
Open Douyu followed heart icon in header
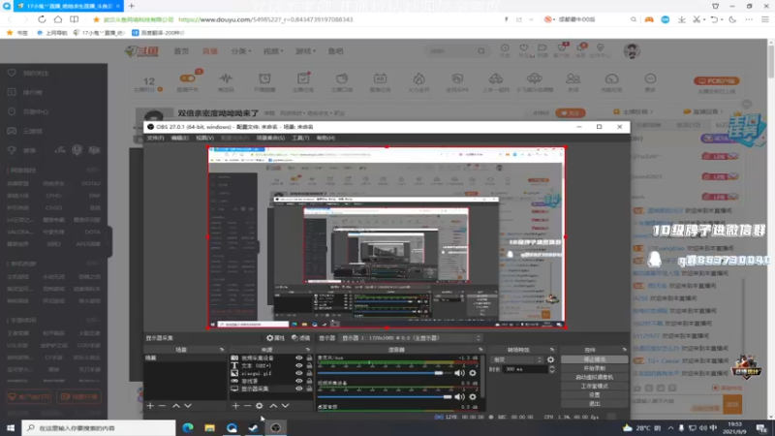[523, 47]
